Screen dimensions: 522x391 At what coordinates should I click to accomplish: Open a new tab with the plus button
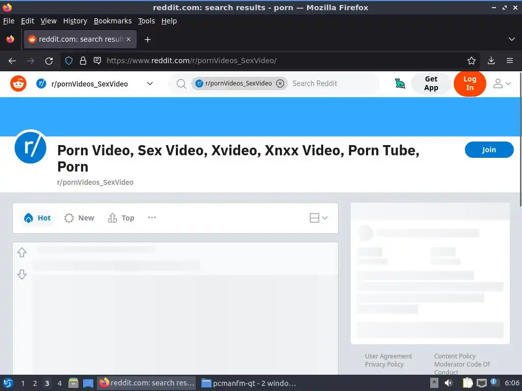[147, 40]
